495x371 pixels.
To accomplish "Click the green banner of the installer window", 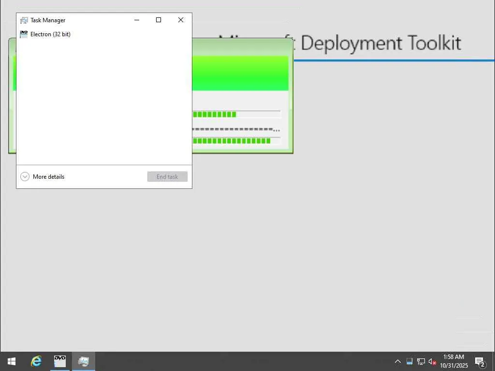I will pos(240,73).
